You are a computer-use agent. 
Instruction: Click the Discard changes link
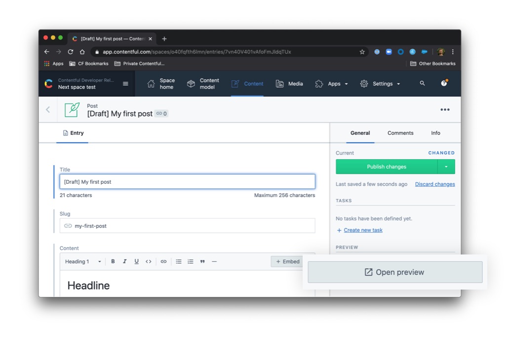[x=435, y=184]
